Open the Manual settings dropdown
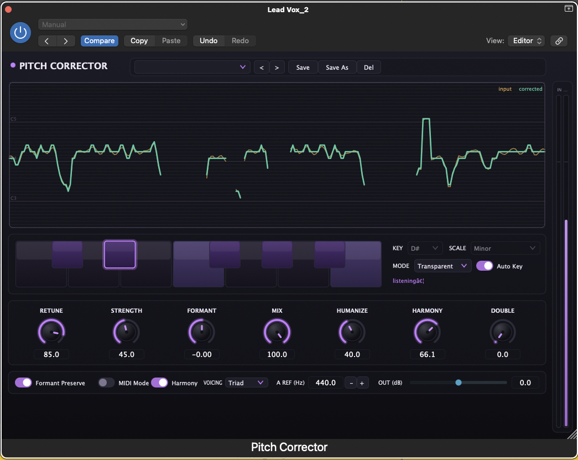The height and width of the screenshot is (460, 578). pyautogui.click(x=113, y=25)
